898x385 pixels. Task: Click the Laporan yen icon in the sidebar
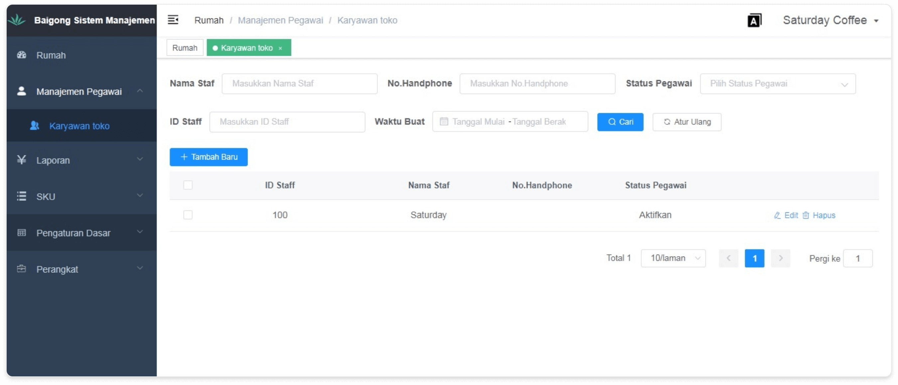click(22, 160)
